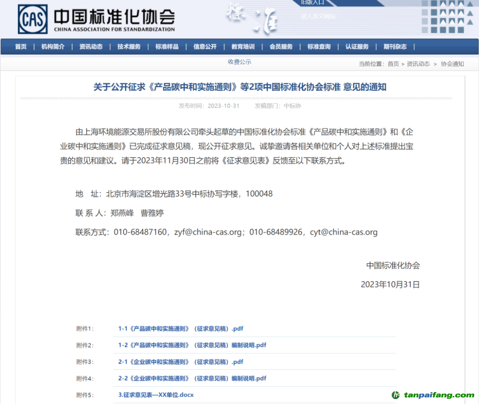Screen dimensions: 479x404
Task: Click the 收费公示 link
Action: (239, 62)
